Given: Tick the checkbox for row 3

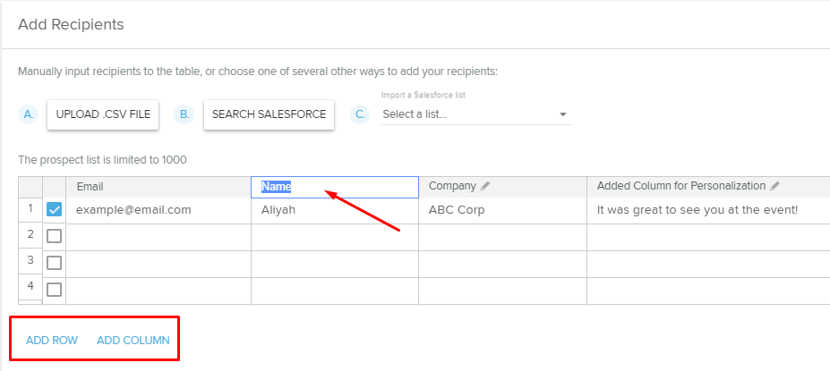Looking at the screenshot, I should pyautogui.click(x=54, y=263).
